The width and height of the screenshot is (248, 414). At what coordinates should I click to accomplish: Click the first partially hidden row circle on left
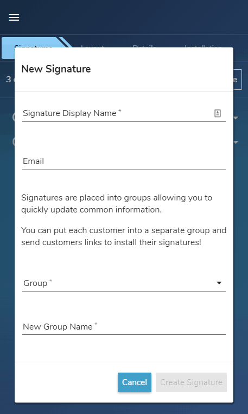(x=13, y=117)
